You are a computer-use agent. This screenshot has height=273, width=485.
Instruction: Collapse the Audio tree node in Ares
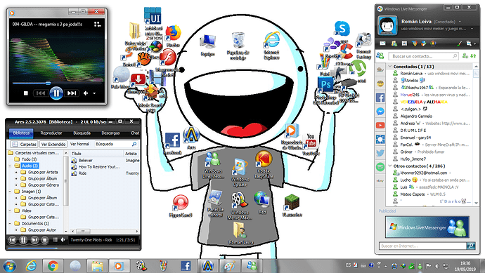click(x=10, y=166)
